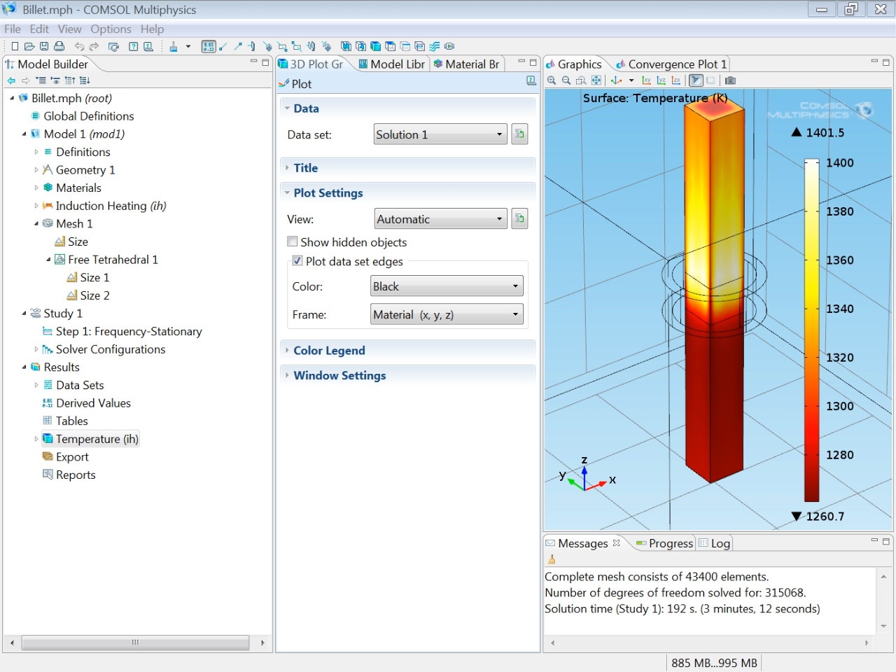Image resolution: width=896 pixels, height=672 pixels.
Task: Click the Plot button in settings panel
Action: tap(295, 84)
